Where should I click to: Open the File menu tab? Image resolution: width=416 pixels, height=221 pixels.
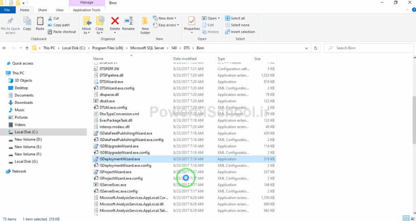pos(7,10)
